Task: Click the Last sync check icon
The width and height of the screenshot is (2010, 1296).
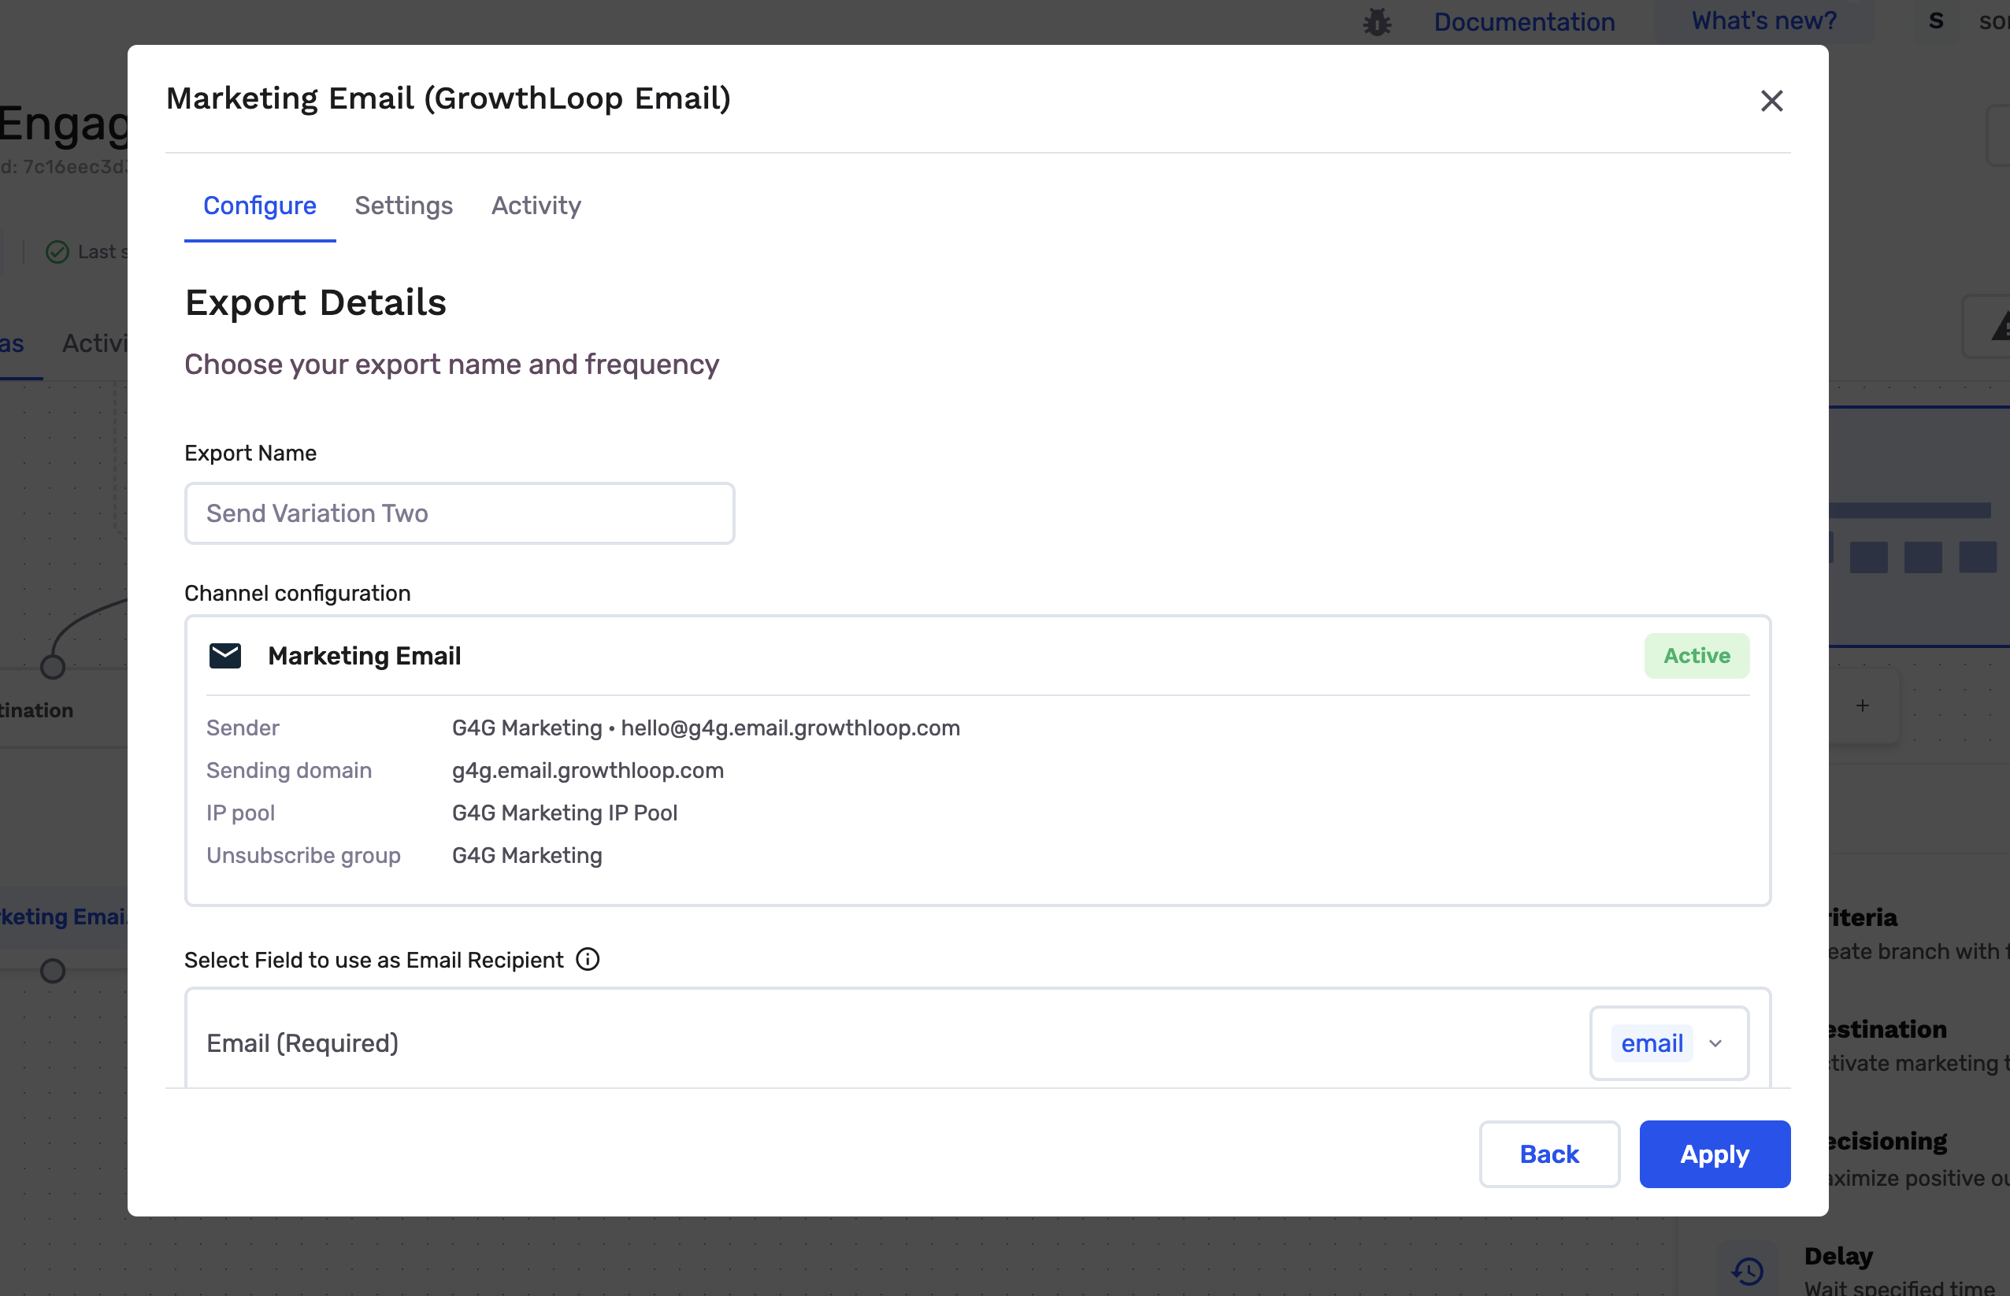Action: point(57,252)
